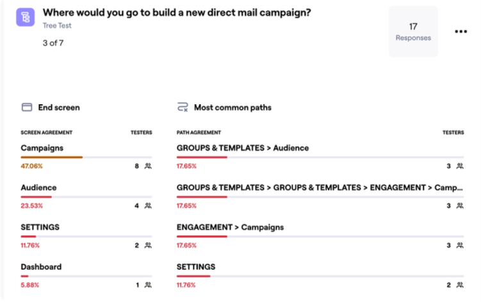Click the purple Tree Test icon
This screenshot has width=481, height=302.
(x=26, y=17)
